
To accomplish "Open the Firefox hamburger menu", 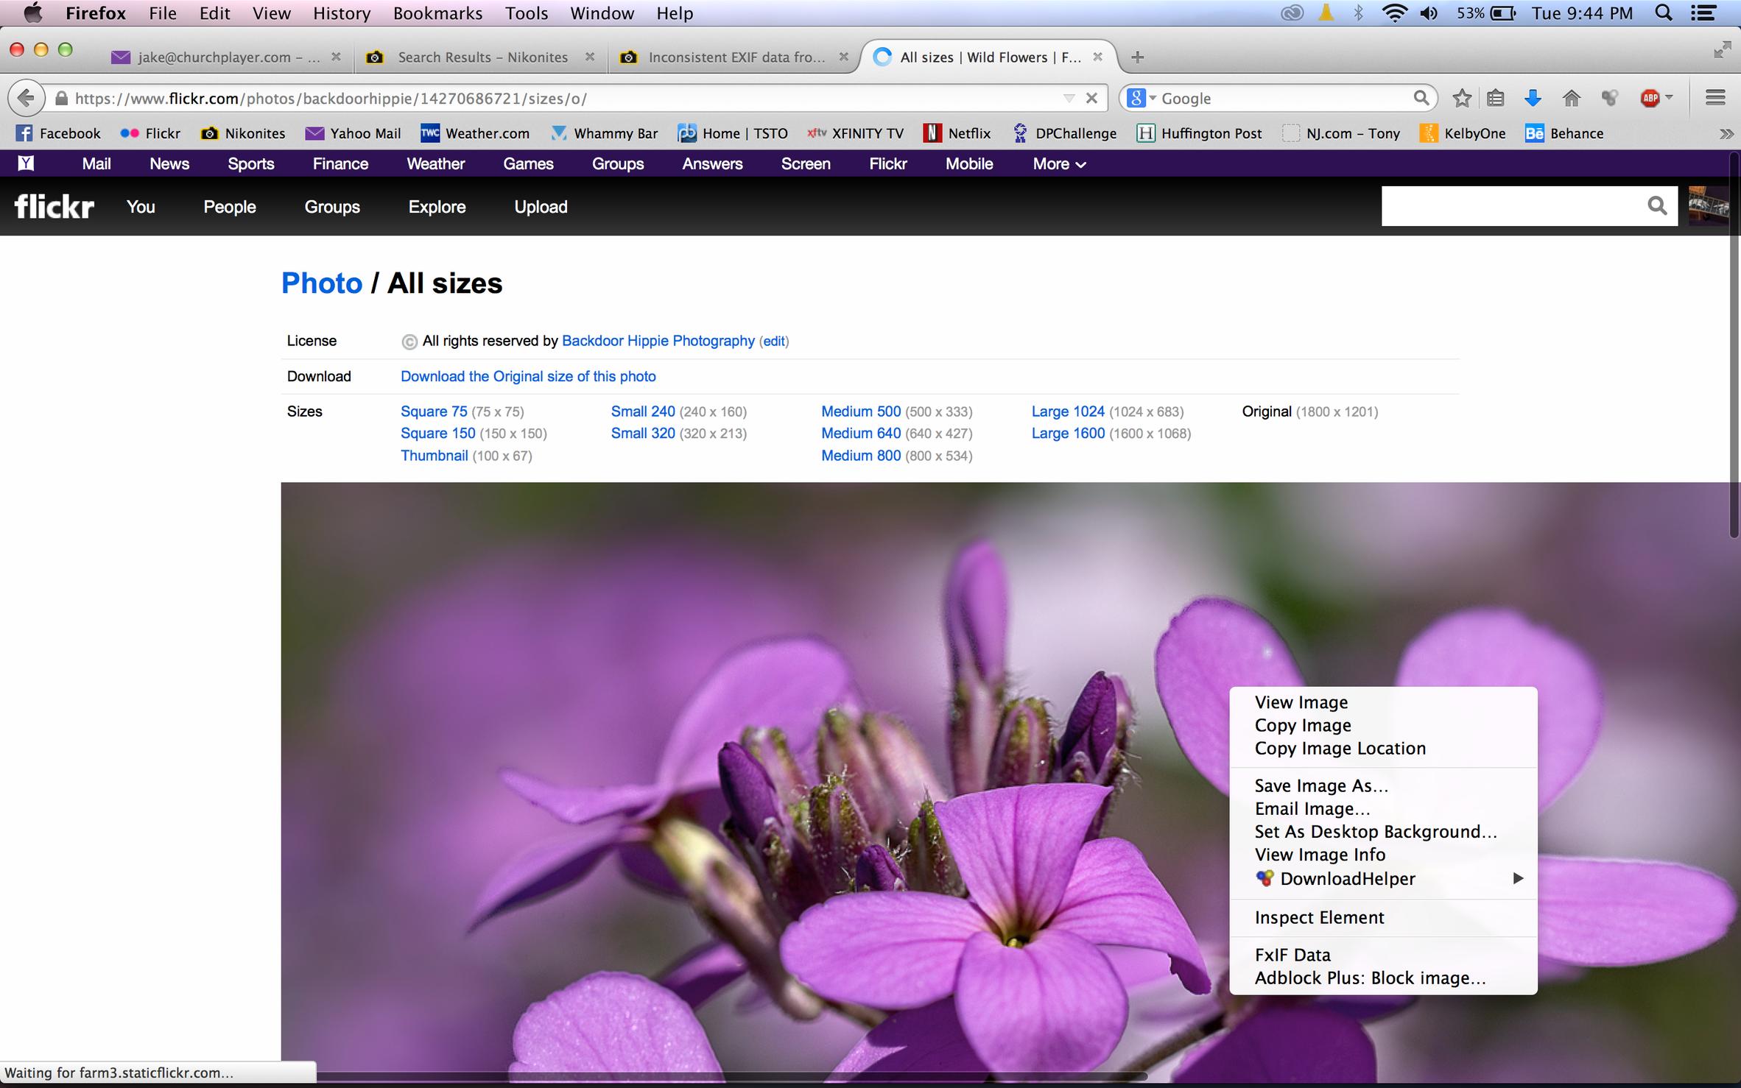I will pos(1715,98).
